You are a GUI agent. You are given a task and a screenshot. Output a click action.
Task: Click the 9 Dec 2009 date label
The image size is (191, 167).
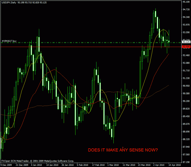click(6, 165)
